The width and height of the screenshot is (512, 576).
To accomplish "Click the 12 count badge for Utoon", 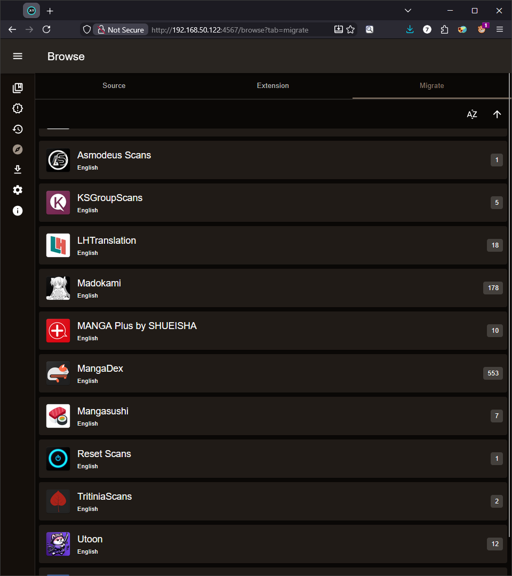I will click(x=495, y=543).
